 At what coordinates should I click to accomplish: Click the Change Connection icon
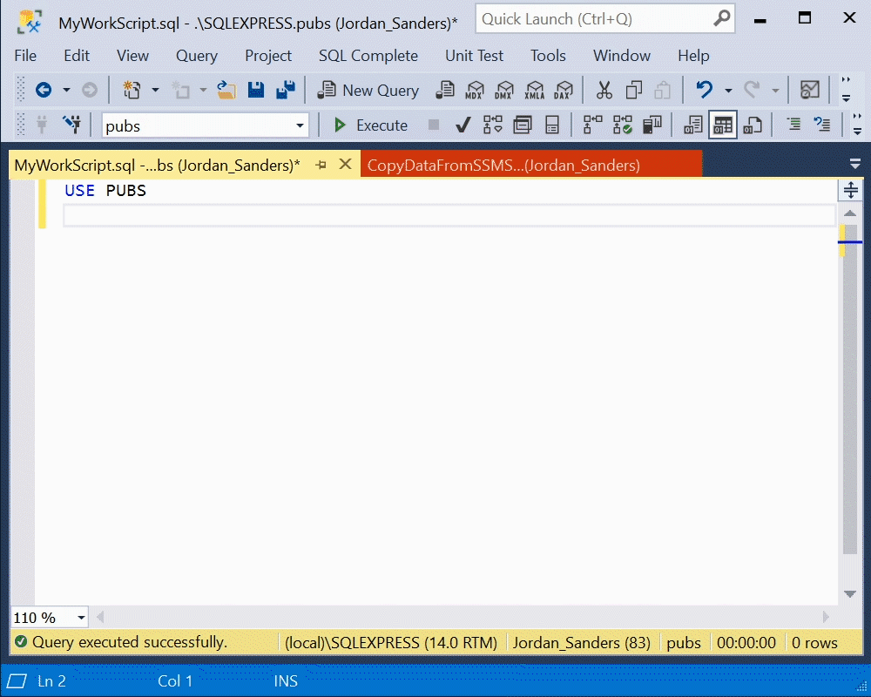pyautogui.click(x=71, y=125)
